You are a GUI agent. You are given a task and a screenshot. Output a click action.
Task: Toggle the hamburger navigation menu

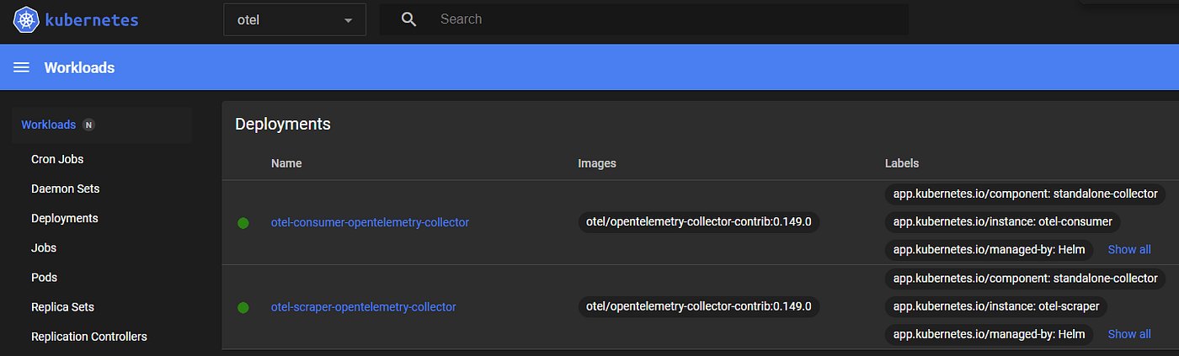22,67
